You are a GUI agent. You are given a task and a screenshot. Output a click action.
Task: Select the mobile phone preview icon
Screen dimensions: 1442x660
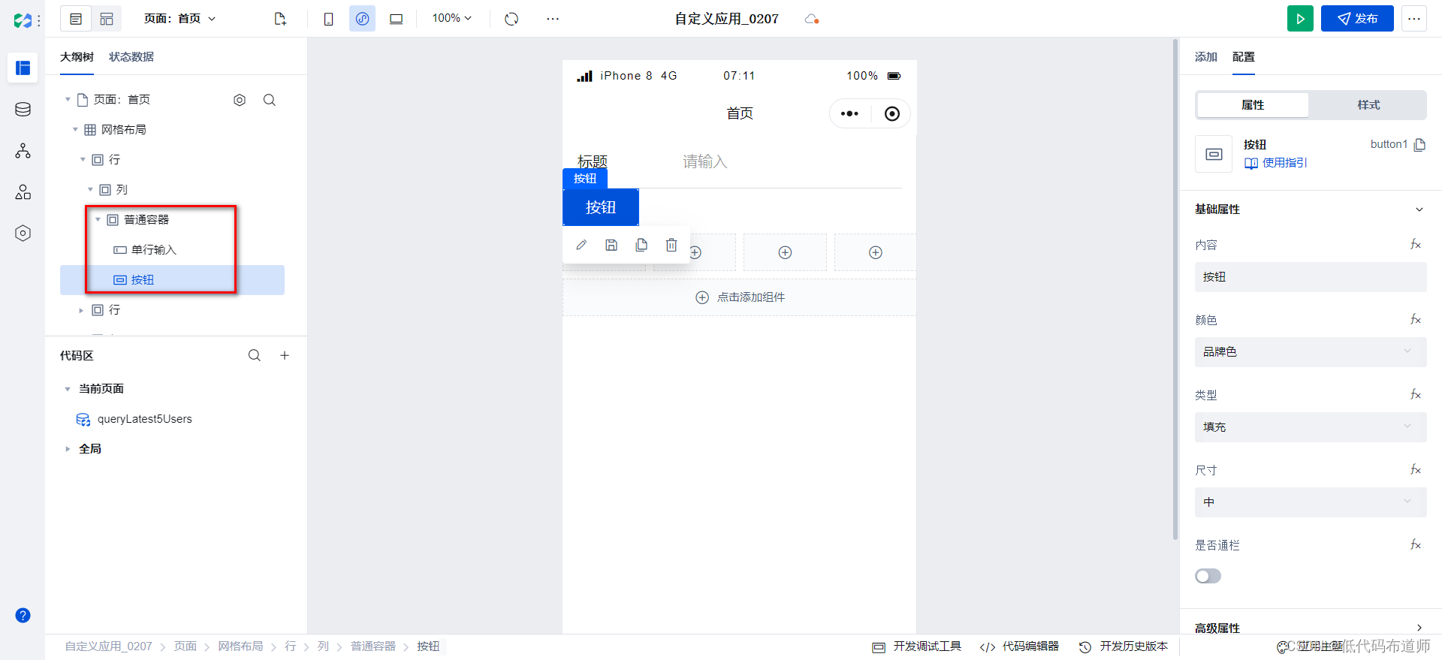[x=328, y=19]
